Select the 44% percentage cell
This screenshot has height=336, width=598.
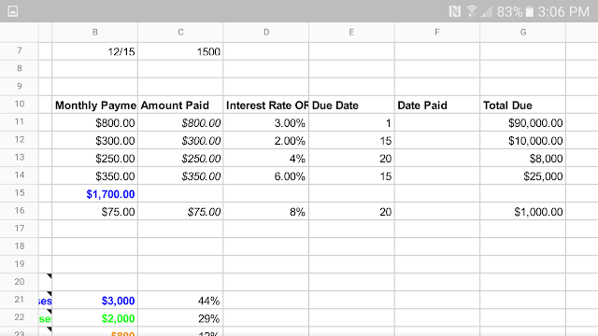180,301
